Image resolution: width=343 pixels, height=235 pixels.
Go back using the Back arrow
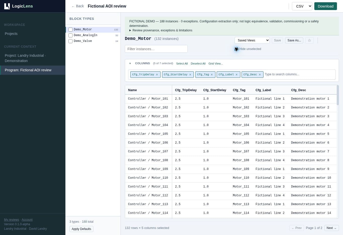coord(78,6)
